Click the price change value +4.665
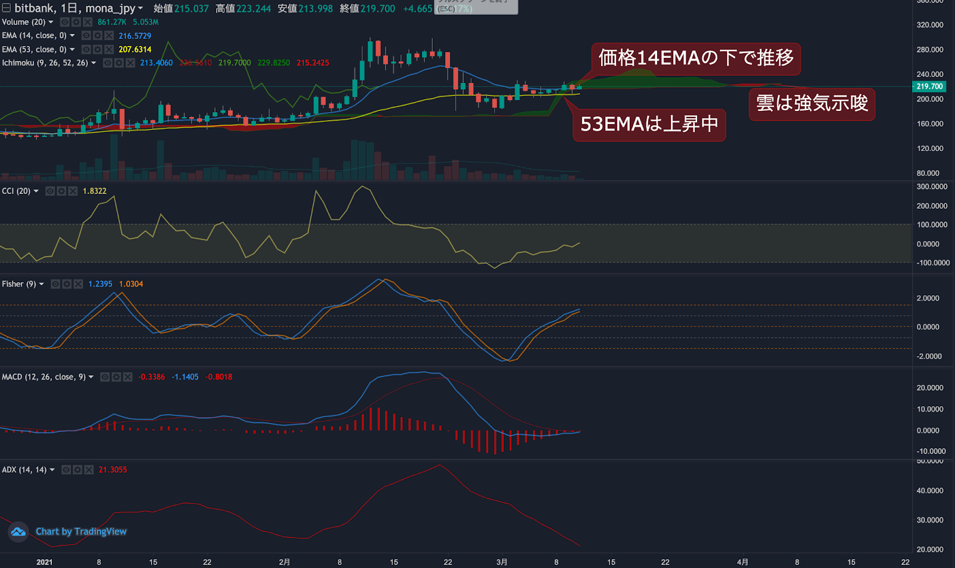 (418, 9)
